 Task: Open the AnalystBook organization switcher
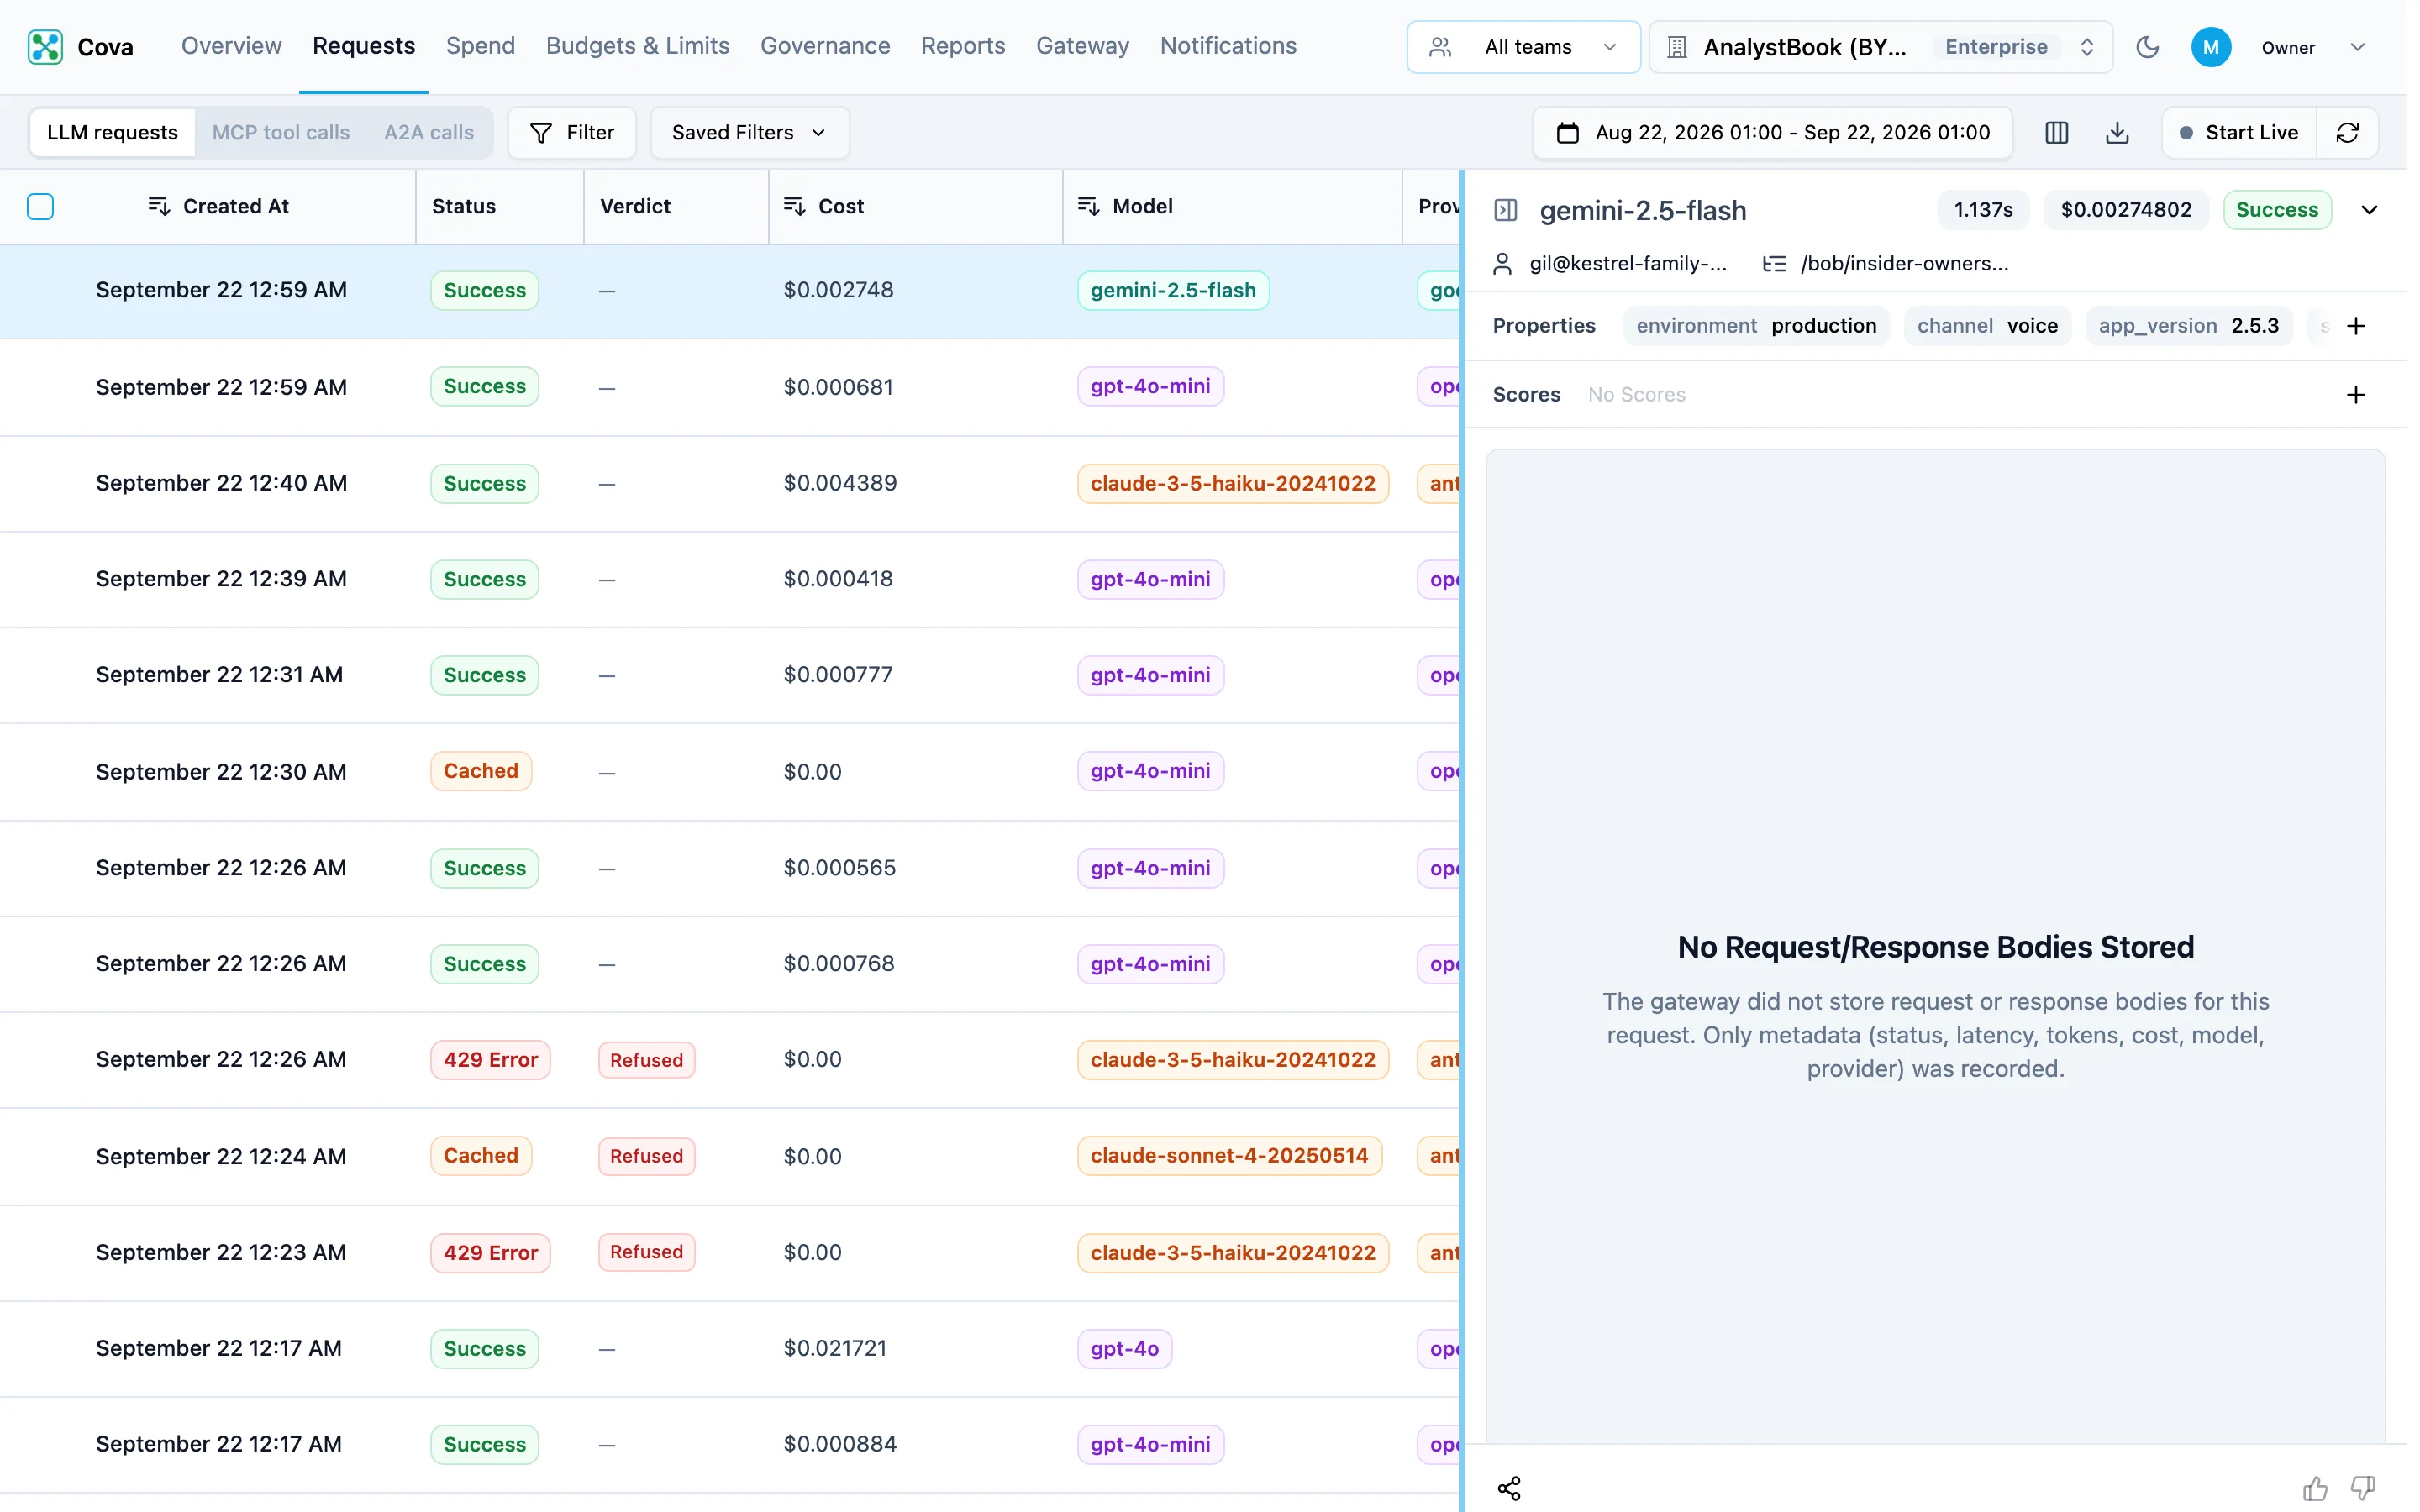tap(1880, 47)
